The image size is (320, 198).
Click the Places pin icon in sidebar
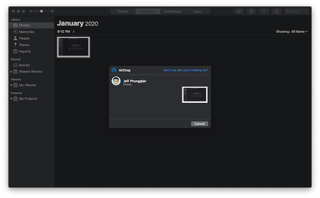pyautogui.click(x=15, y=45)
